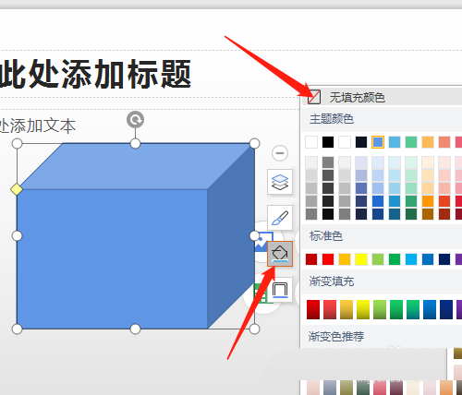Viewport: 462px width, 395px height.
Task: Click the bottom-middle resize handle of the cube
Action: [x=135, y=329]
